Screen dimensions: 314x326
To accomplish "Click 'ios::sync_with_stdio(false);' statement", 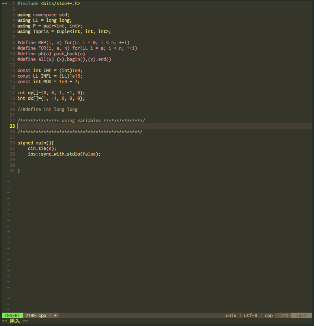I will coord(64,154).
